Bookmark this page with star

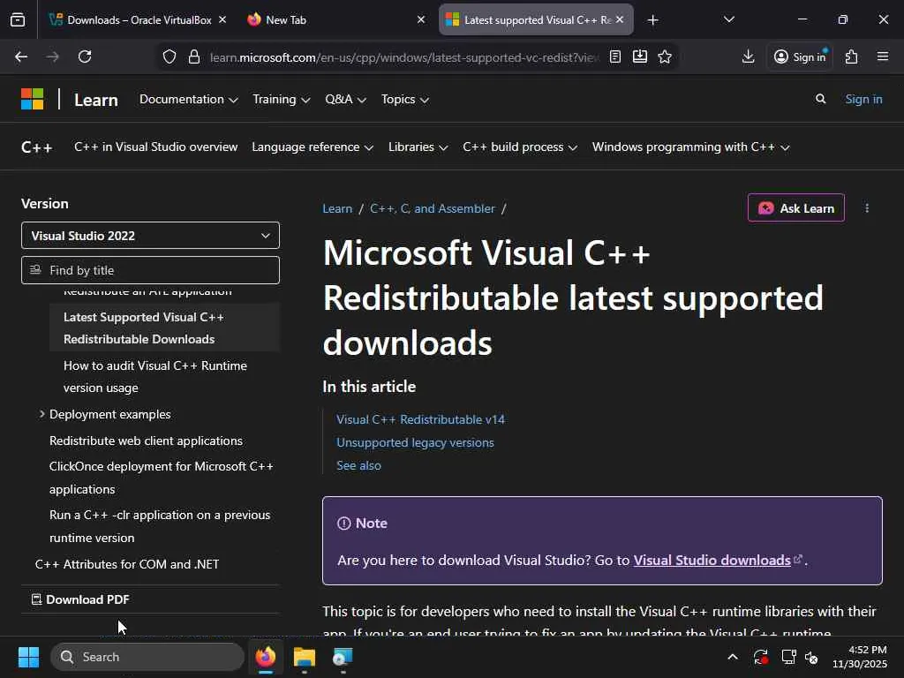(x=665, y=56)
